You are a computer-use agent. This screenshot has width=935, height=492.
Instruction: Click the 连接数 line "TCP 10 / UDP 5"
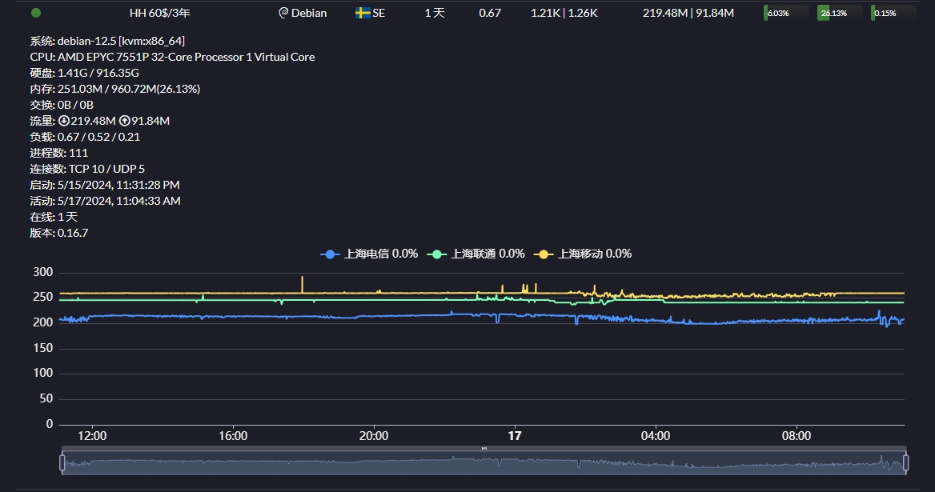[88, 169]
